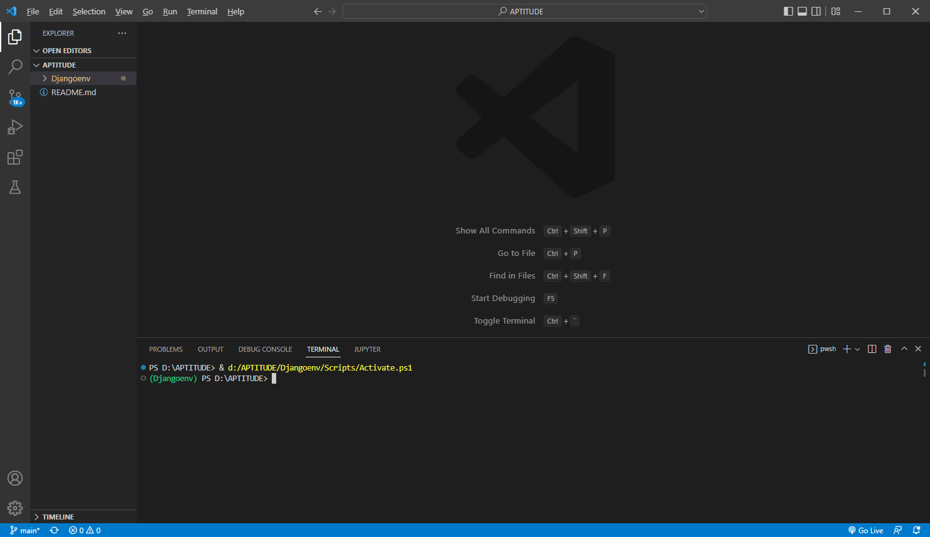The image size is (930, 537).
Task: Collapse the APTITUDE folder section
Action: pyautogui.click(x=83, y=65)
